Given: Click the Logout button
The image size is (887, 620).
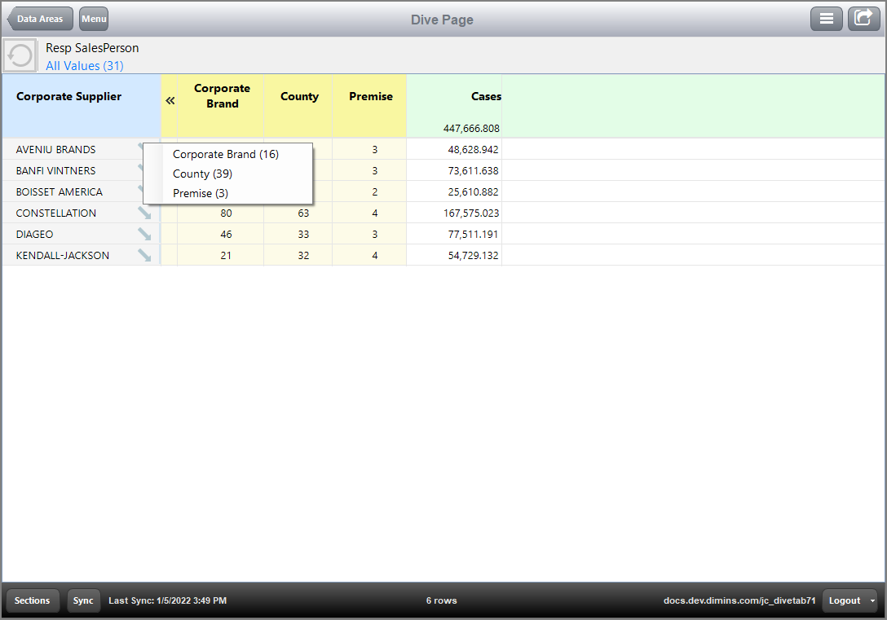Looking at the screenshot, I should [x=845, y=600].
